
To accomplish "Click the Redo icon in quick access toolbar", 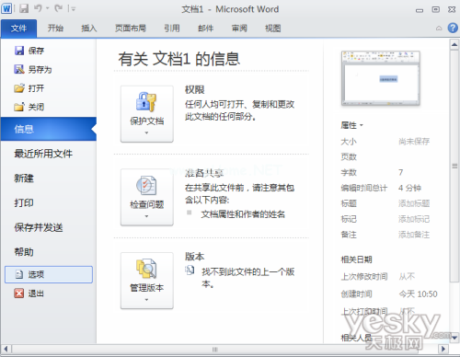I will 58,8.
